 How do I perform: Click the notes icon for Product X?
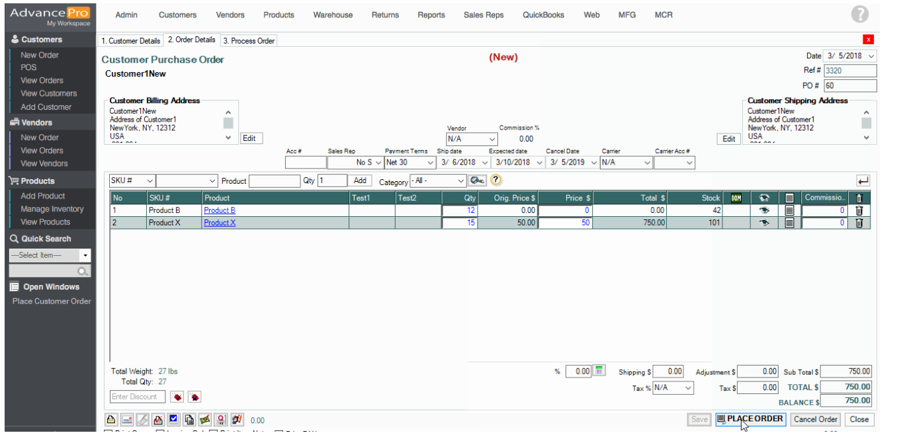click(789, 223)
